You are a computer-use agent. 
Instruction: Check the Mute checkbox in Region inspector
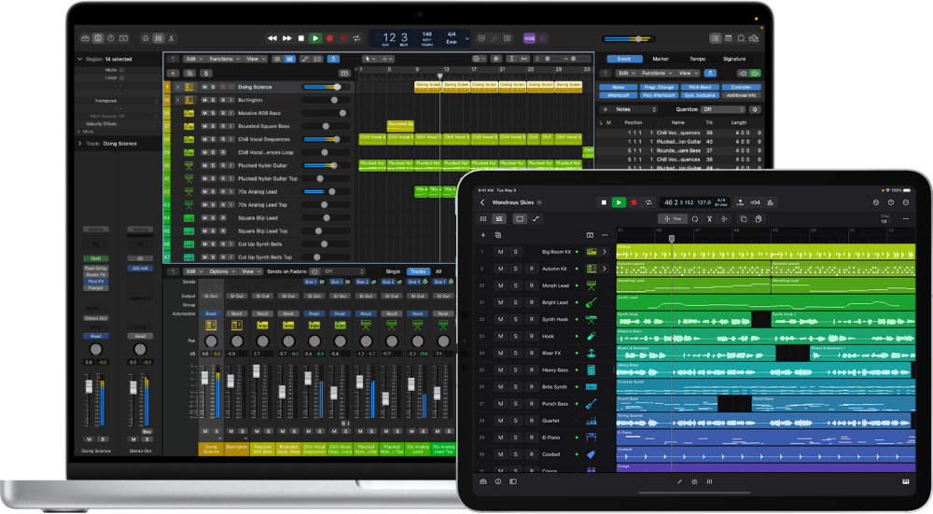(122, 70)
